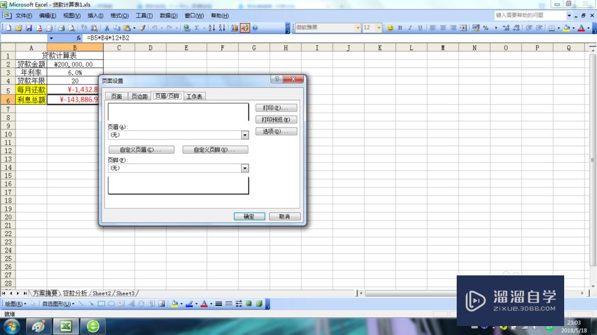This screenshot has width=597, height=335.
Task: Open the 自选图形 AutoShapes dropdown
Action: pos(58,304)
